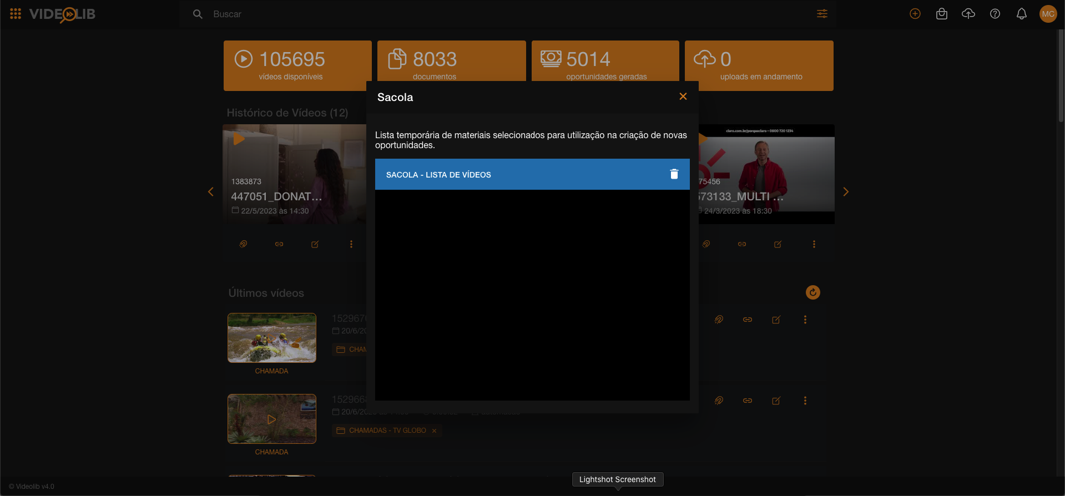Click the search magnifier icon

(198, 14)
